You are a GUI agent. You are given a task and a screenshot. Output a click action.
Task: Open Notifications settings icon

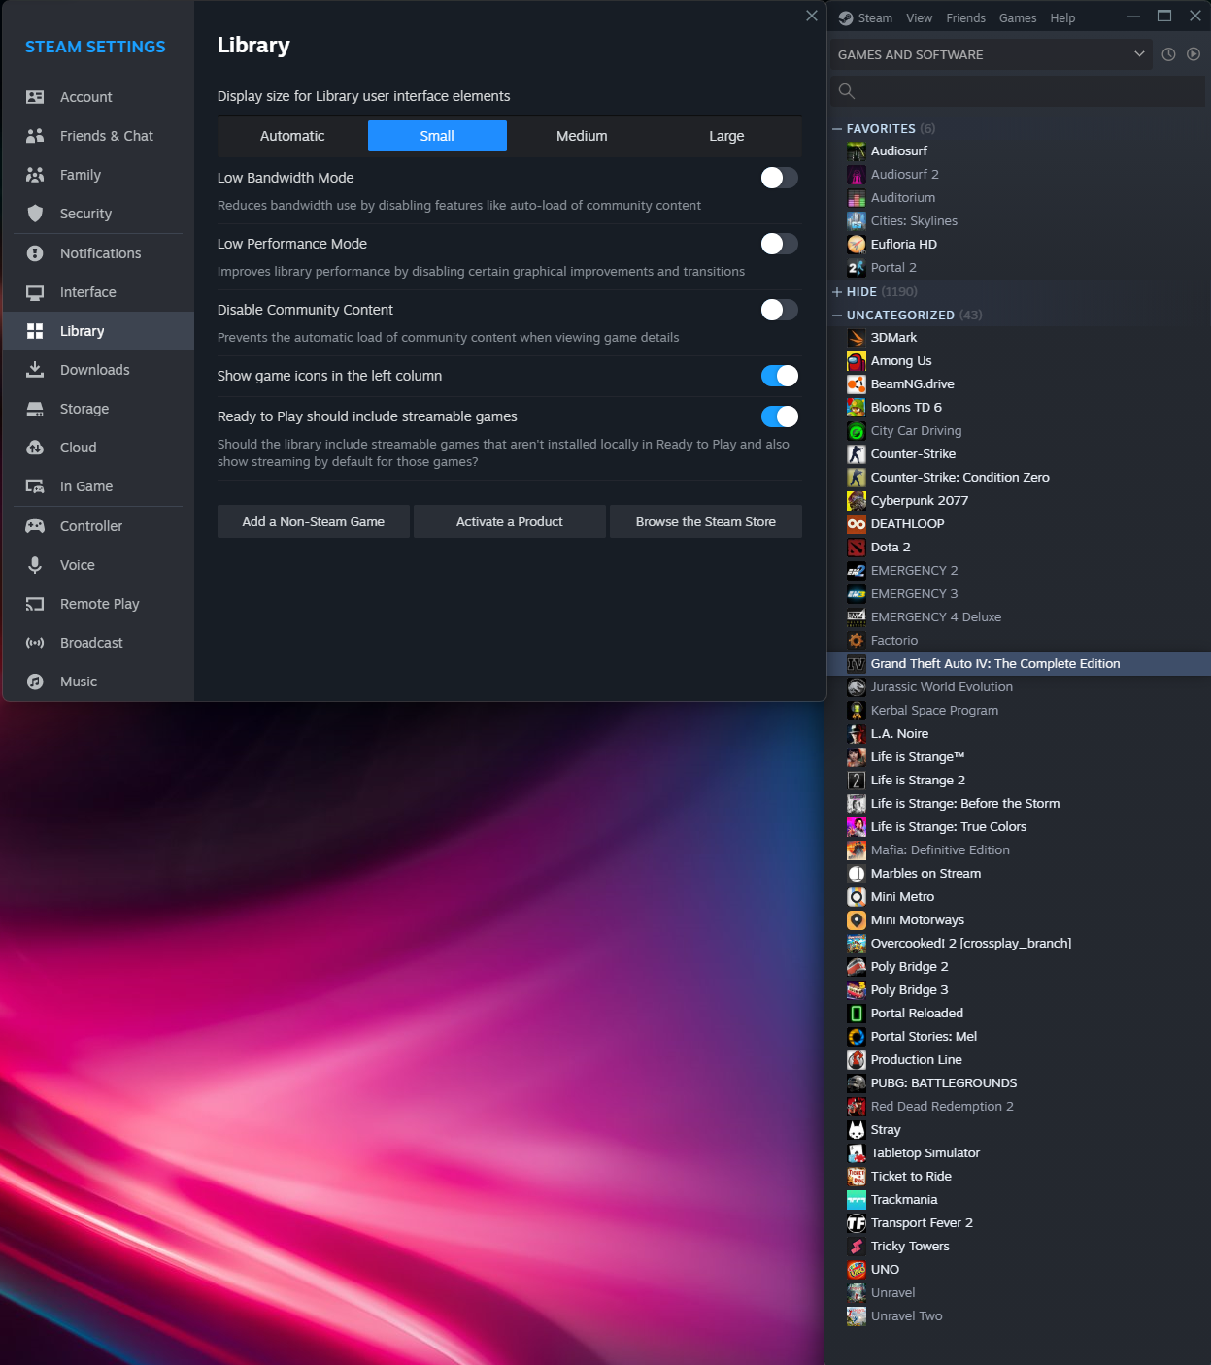click(x=35, y=253)
